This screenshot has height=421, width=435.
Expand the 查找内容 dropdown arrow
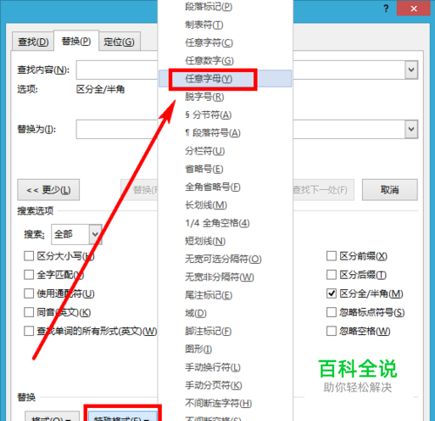pos(412,69)
